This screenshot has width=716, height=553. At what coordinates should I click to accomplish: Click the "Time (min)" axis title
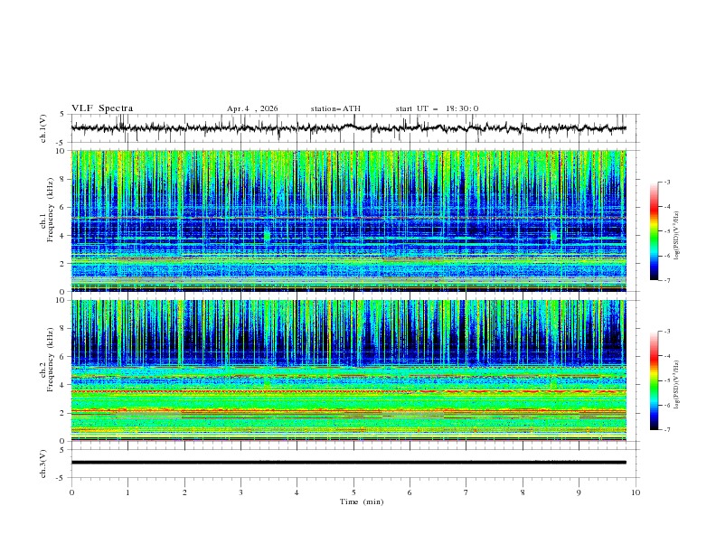coord(362,501)
